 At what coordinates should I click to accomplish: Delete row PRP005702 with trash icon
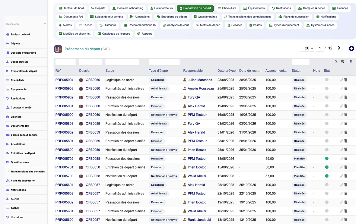(346, 159)
